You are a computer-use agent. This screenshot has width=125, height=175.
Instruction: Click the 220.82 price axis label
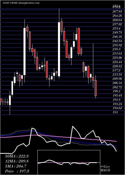click(x=118, y=66)
